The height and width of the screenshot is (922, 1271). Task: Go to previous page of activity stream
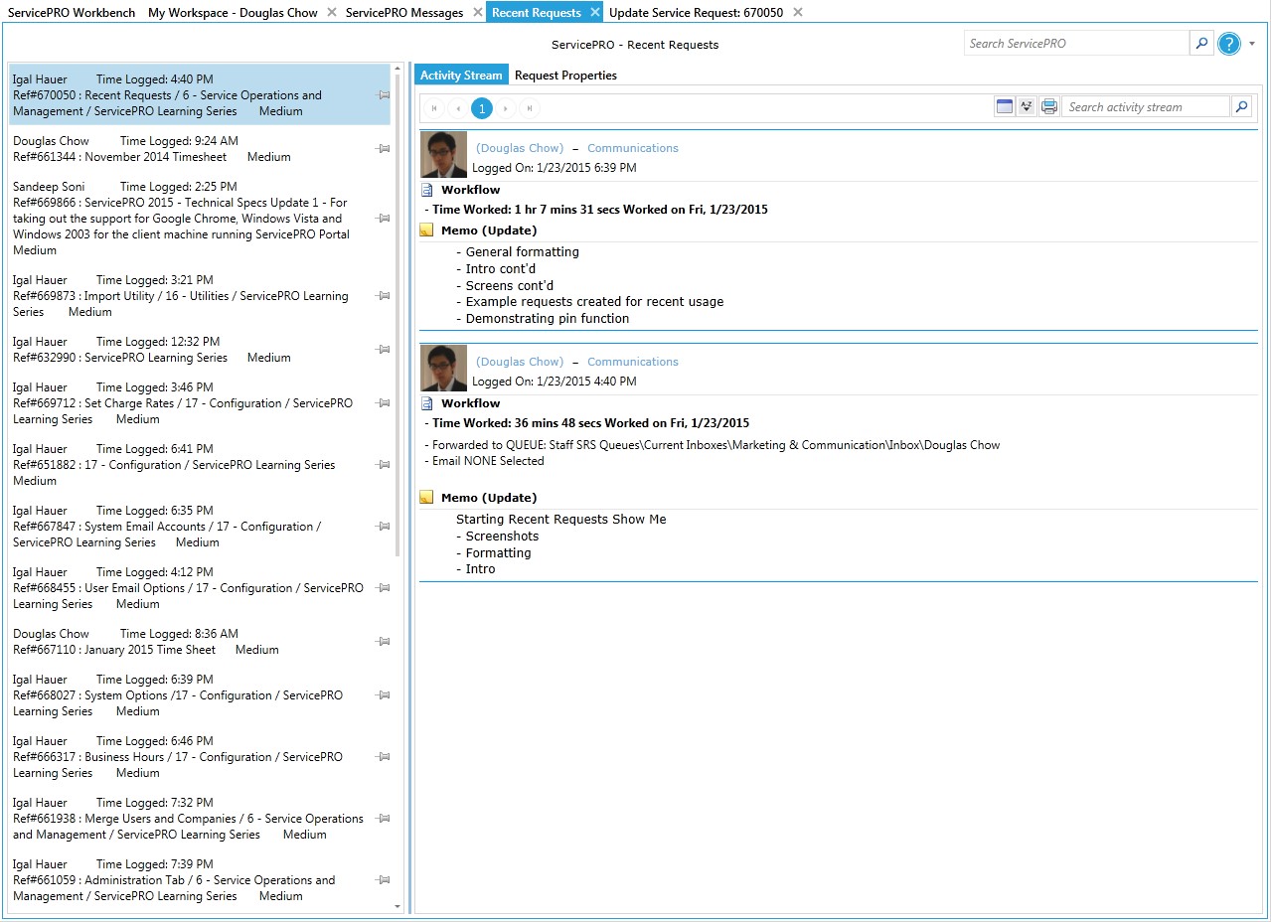point(458,108)
